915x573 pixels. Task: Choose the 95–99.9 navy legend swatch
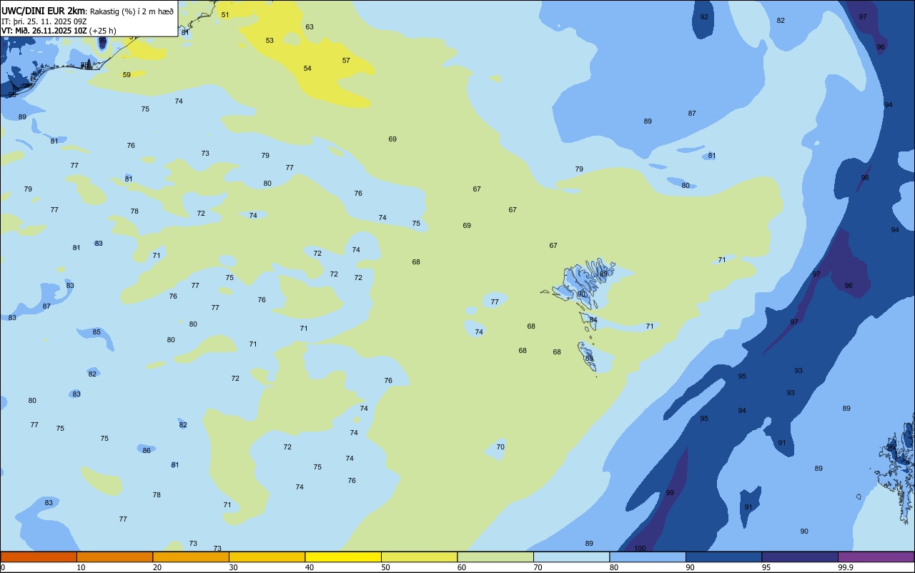pos(800,557)
